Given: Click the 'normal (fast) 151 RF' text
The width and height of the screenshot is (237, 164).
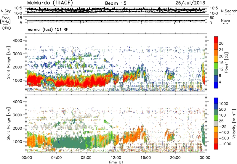Looking at the screenshot, I should pos(48,29).
